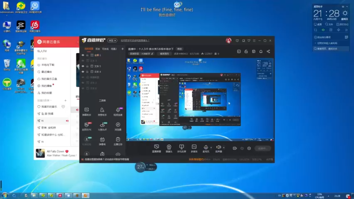354x199 pixels.
Task: Switch to the 可放装 scene tab
Action: [x=105, y=49]
